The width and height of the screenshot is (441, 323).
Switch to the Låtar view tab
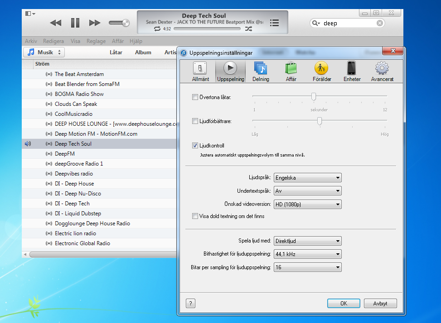[x=116, y=52]
